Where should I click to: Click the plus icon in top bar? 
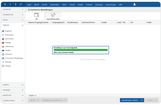(16, 4)
